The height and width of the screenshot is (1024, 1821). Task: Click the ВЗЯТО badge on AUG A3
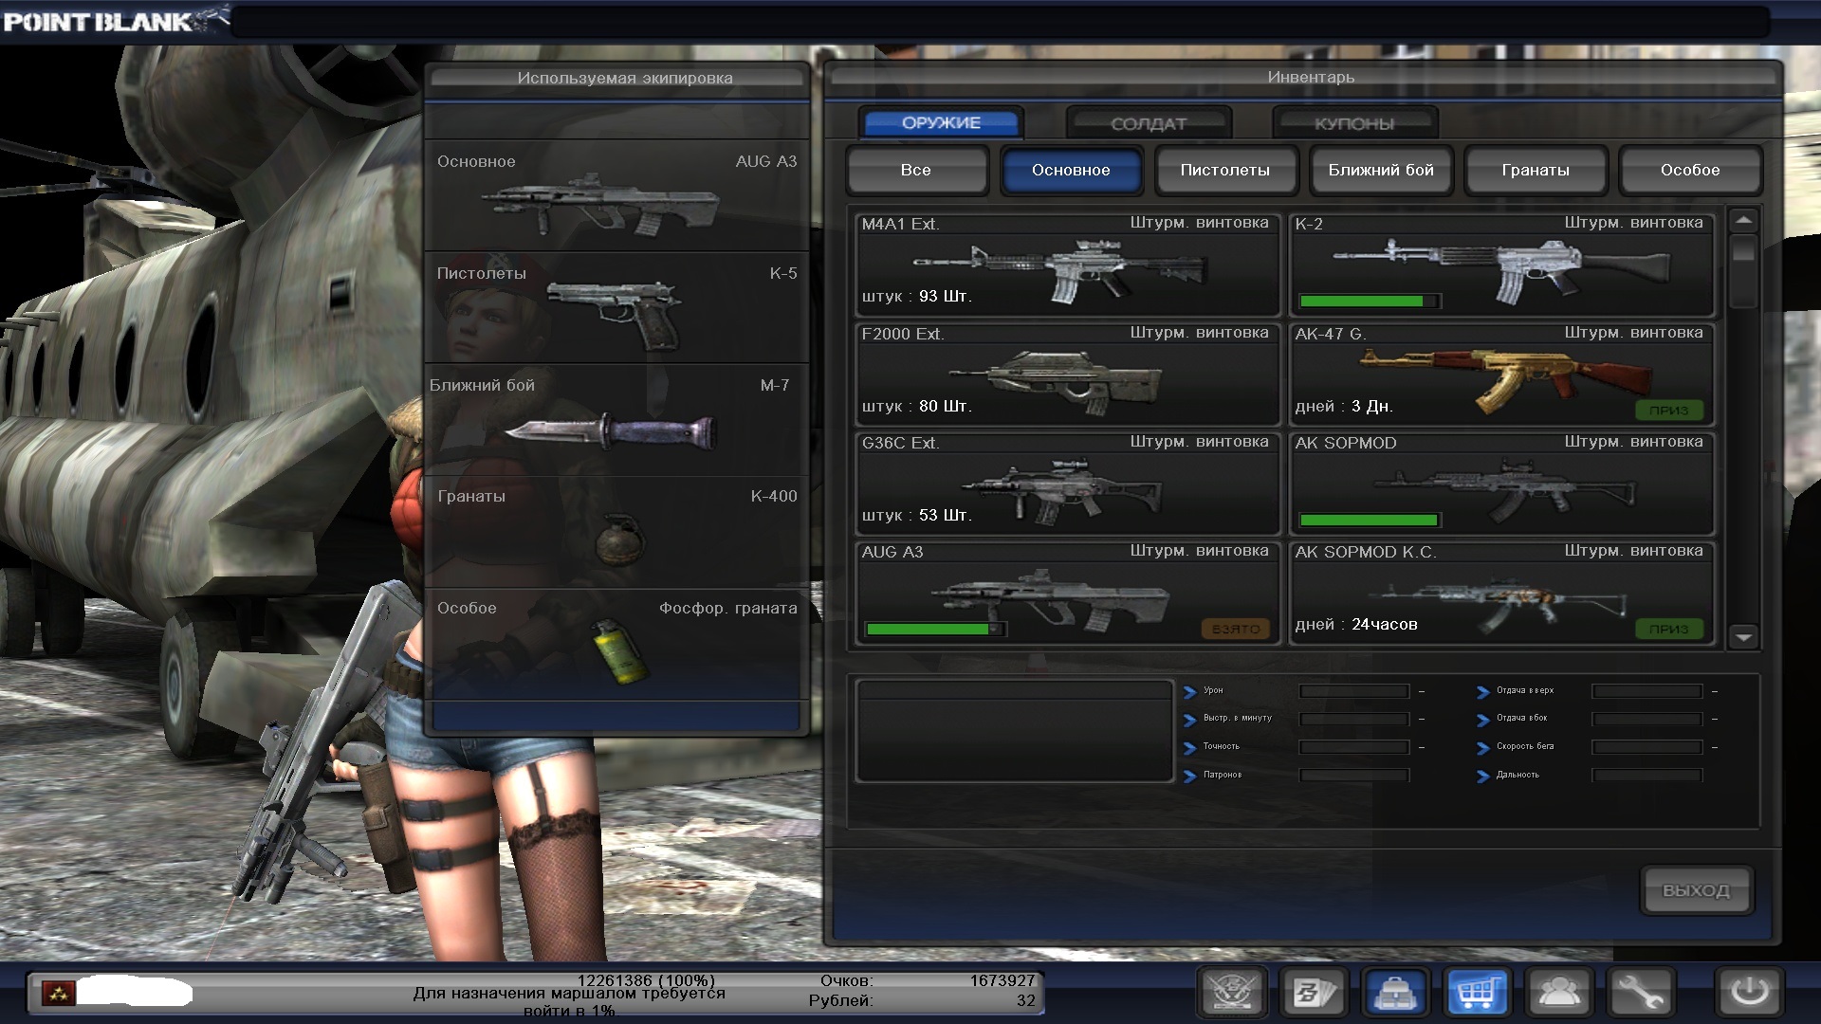coord(1236,629)
